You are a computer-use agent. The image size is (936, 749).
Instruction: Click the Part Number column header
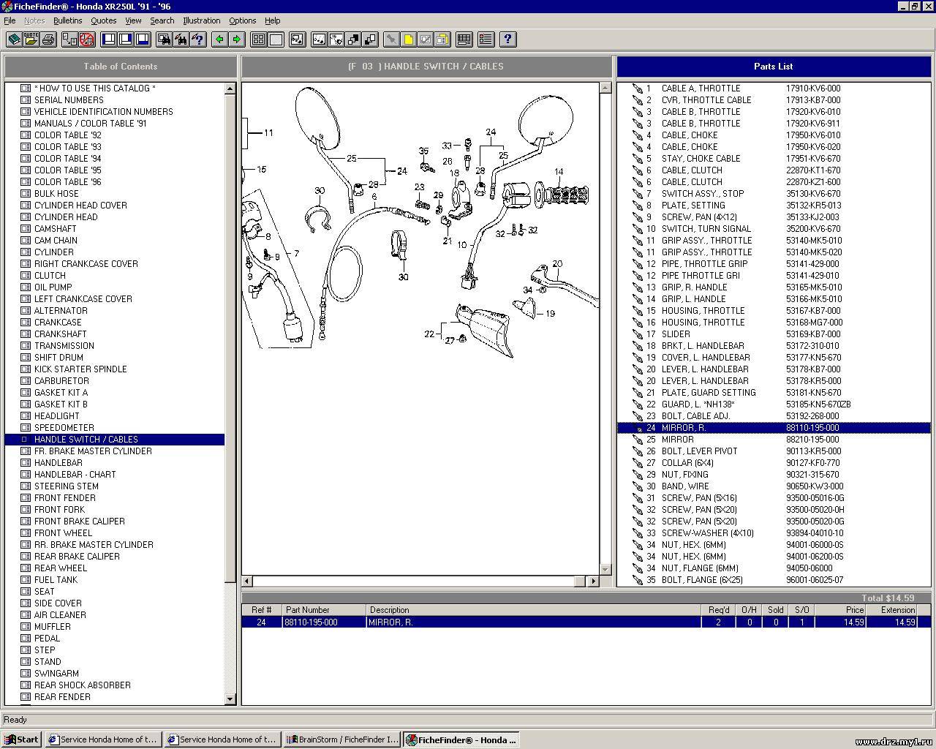(x=324, y=610)
